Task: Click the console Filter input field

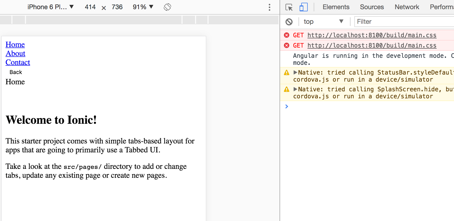Action: tap(404, 22)
